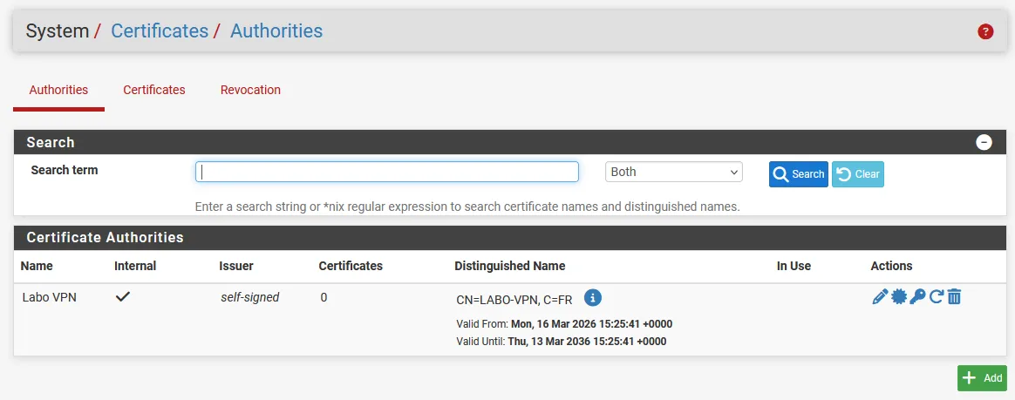
Task: Focus the Search term input field
Action: [386, 172]
